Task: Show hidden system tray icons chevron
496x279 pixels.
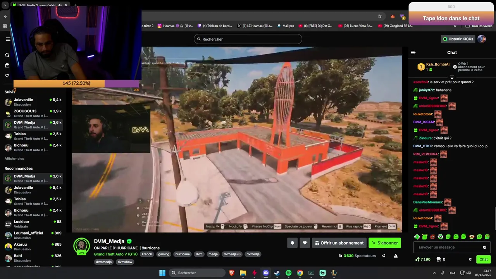Action: click(x=434, y=273)
